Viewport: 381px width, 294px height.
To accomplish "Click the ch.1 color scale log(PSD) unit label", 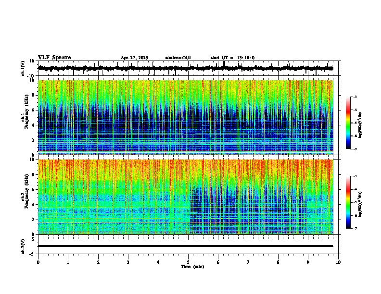I will (360, 125).
